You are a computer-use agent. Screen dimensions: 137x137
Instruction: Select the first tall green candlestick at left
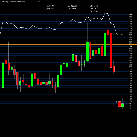pos(3,75)
